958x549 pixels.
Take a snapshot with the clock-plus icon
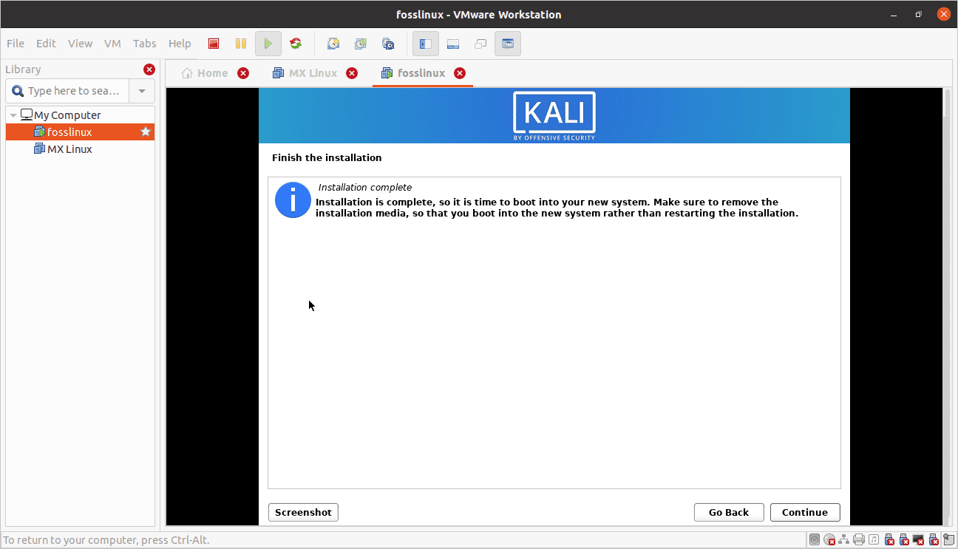coord(333,44)
